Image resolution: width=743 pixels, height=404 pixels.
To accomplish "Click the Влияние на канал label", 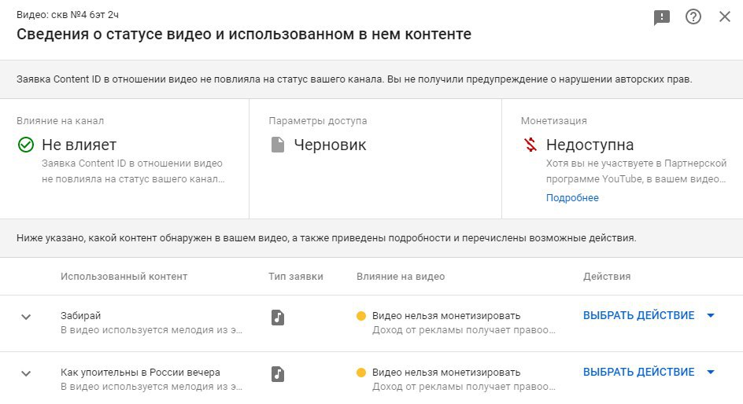I will [x=60, y=121].
